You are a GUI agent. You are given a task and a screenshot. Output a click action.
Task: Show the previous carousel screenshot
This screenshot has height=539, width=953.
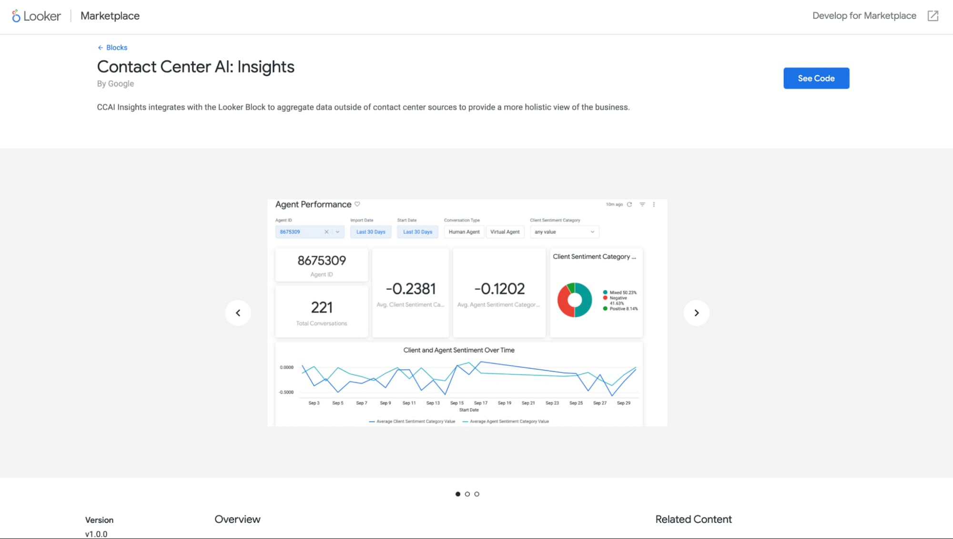tap(238, 313)
